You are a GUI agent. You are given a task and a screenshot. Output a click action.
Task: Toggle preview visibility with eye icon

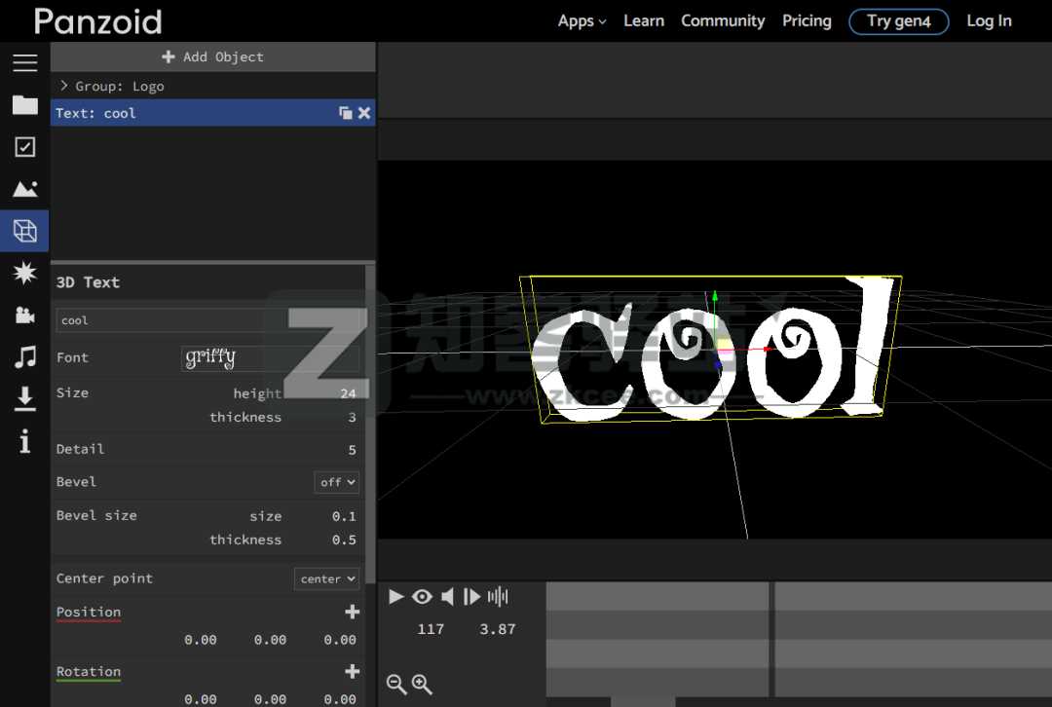coord(422,597)
